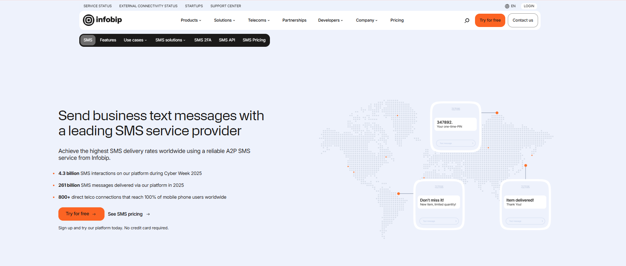The height and width of the screenshot is (266, 626).
Task: Expand the Use cases submenu
Action: 135,40
